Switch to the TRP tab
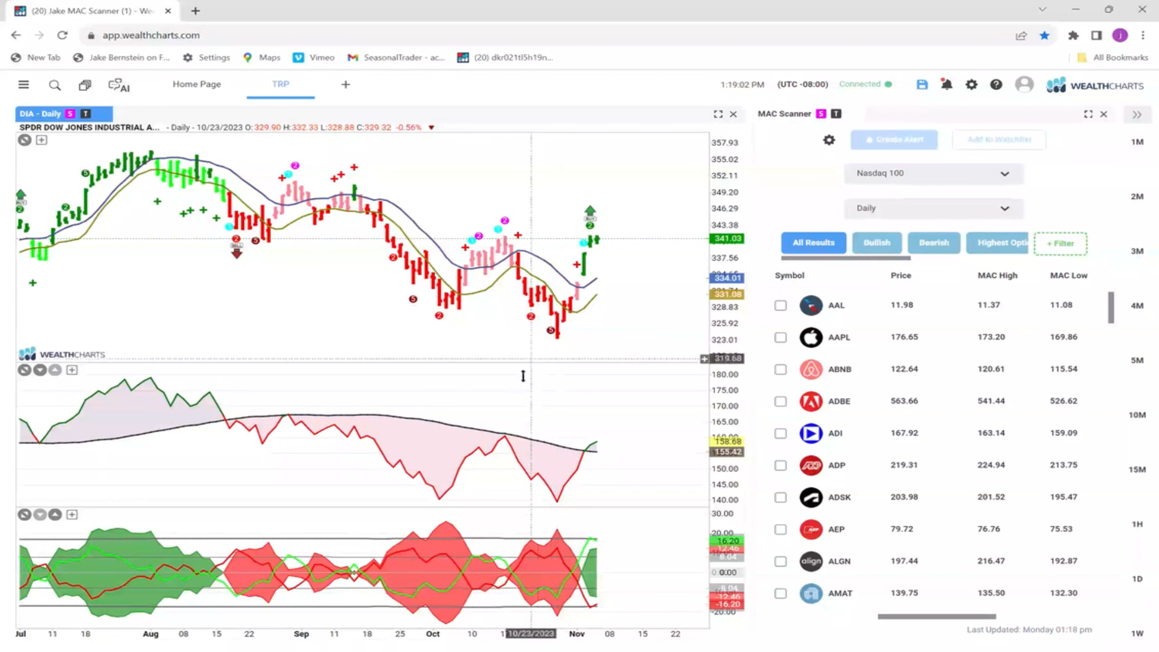Image resolution: width=1159 pixels, height=652 pixels. tap(281, 85)
